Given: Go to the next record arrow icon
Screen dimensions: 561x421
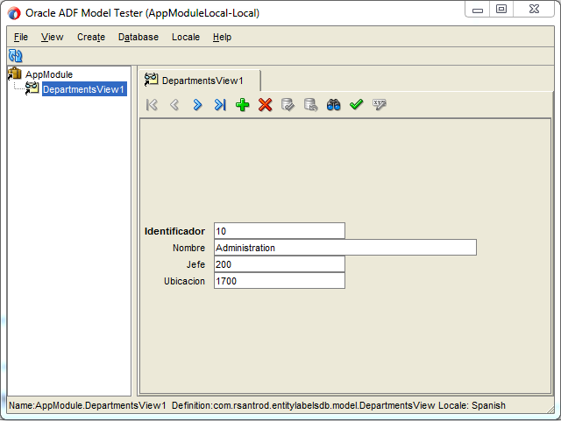Looking at the screenshot, I should pos(197,105).
